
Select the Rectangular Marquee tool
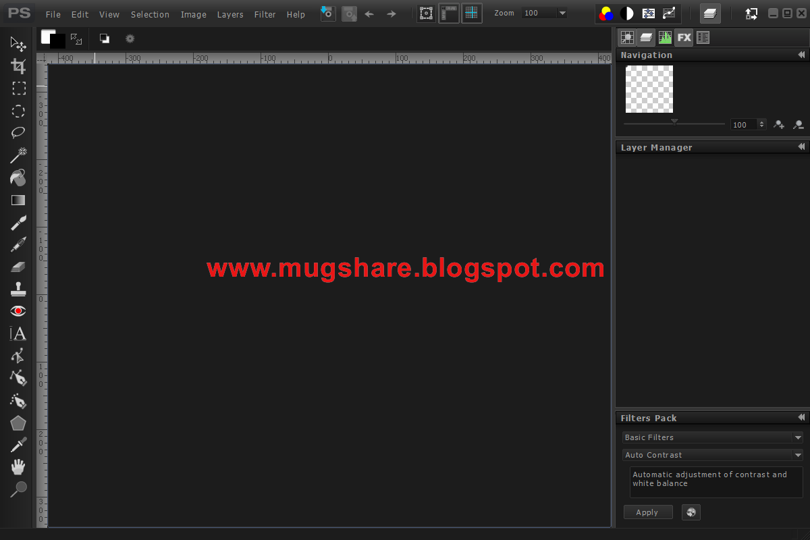click(x=18, y=88)
